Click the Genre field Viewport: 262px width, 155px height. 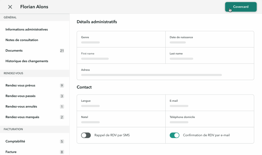point(121,39)
